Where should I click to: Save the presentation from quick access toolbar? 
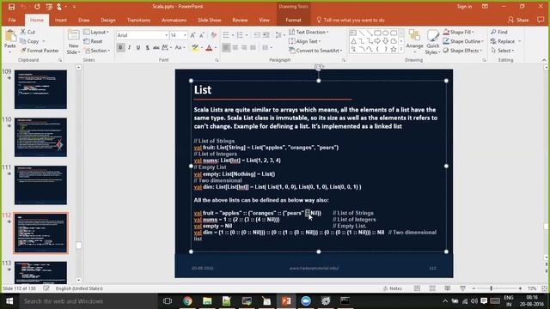point(11,7)
